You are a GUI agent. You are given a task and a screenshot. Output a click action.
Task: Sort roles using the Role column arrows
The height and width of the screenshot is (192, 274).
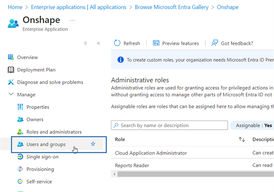point(242,140)
